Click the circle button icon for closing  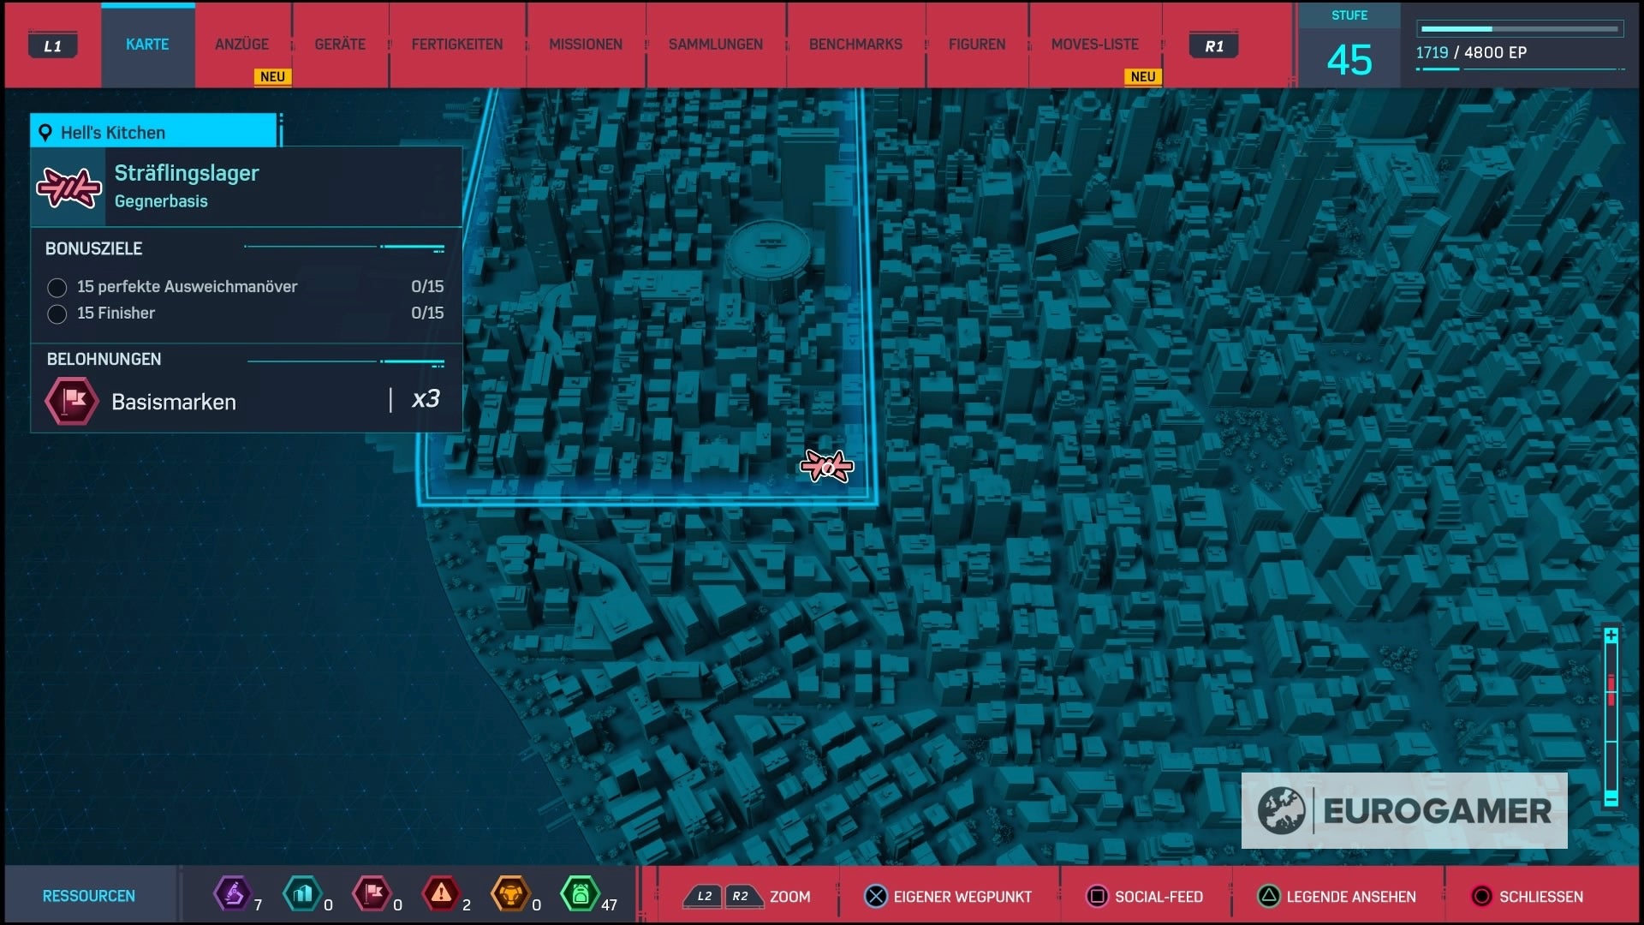1481,896
